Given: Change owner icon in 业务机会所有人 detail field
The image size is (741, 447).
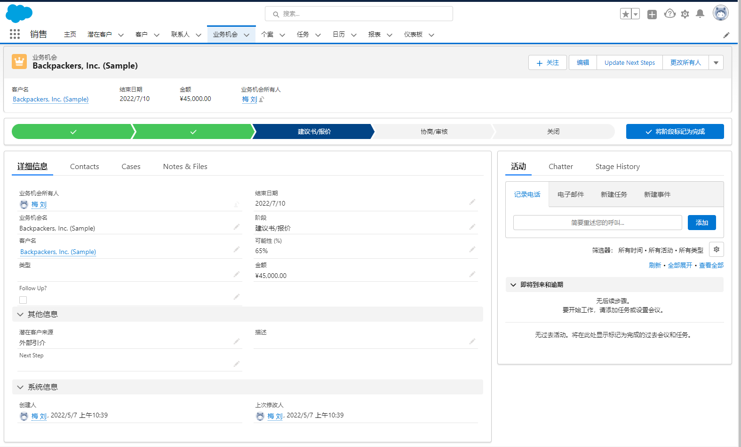Looking at the screenshot, I should tap(237, 205).
